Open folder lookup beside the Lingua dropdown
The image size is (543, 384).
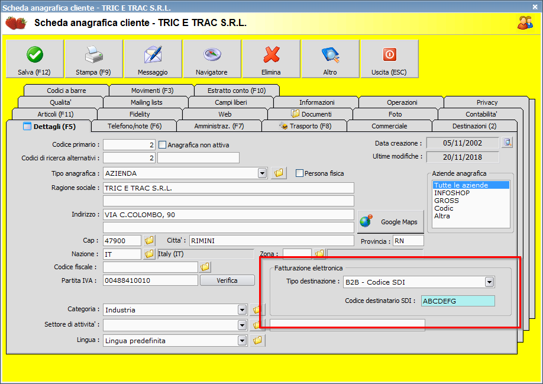coord(257,340)
